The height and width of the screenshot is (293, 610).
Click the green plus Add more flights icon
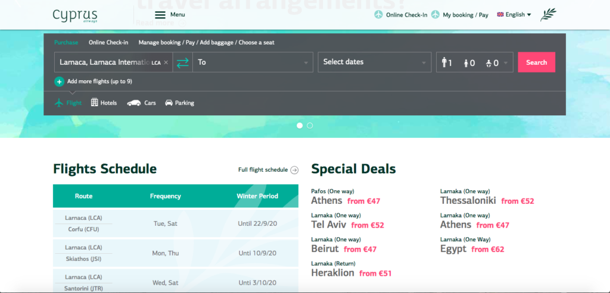59,81
